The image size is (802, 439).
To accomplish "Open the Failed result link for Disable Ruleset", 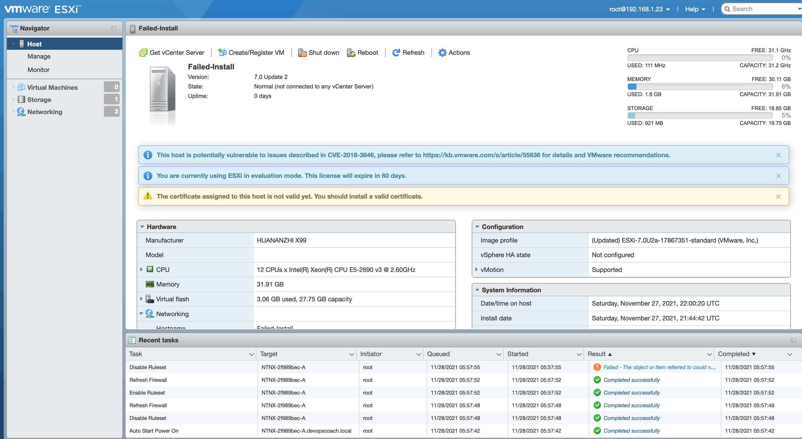I will (659, 367).
